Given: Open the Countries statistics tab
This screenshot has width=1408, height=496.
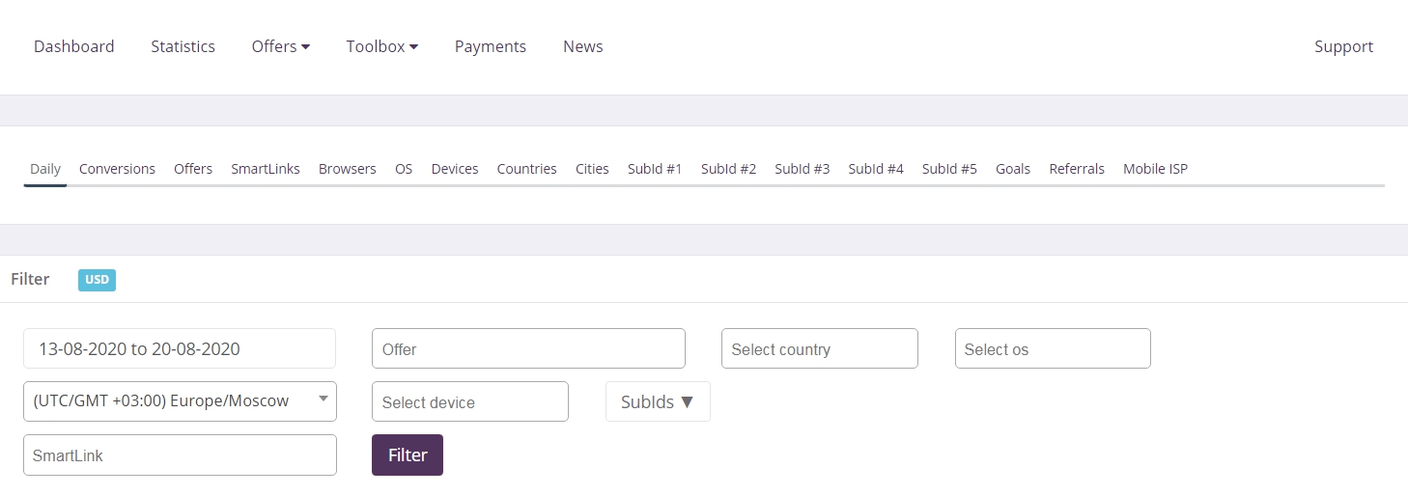Looking at the screenshot, I should point(526,169).
